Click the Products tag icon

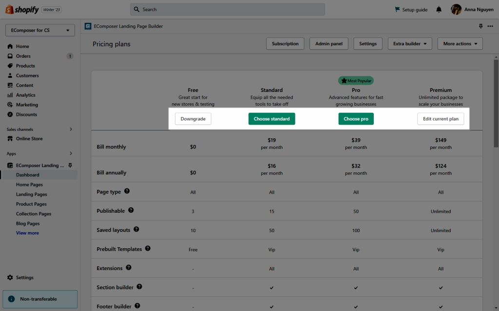pos(10,66)
